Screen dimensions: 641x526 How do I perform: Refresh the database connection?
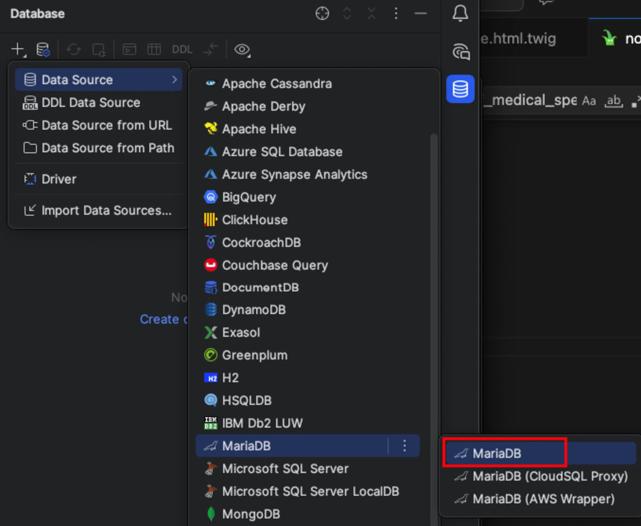pyautogui.click(x=74, y=49)
